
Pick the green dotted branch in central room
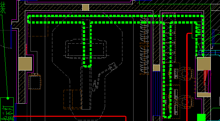[87, 44]
